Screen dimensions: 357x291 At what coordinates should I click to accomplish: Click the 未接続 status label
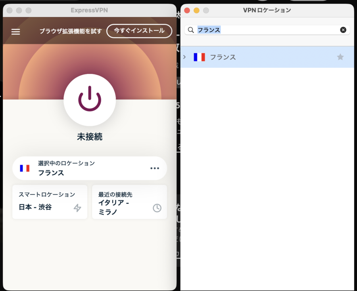pyautogui.click(x=90, y=137)
